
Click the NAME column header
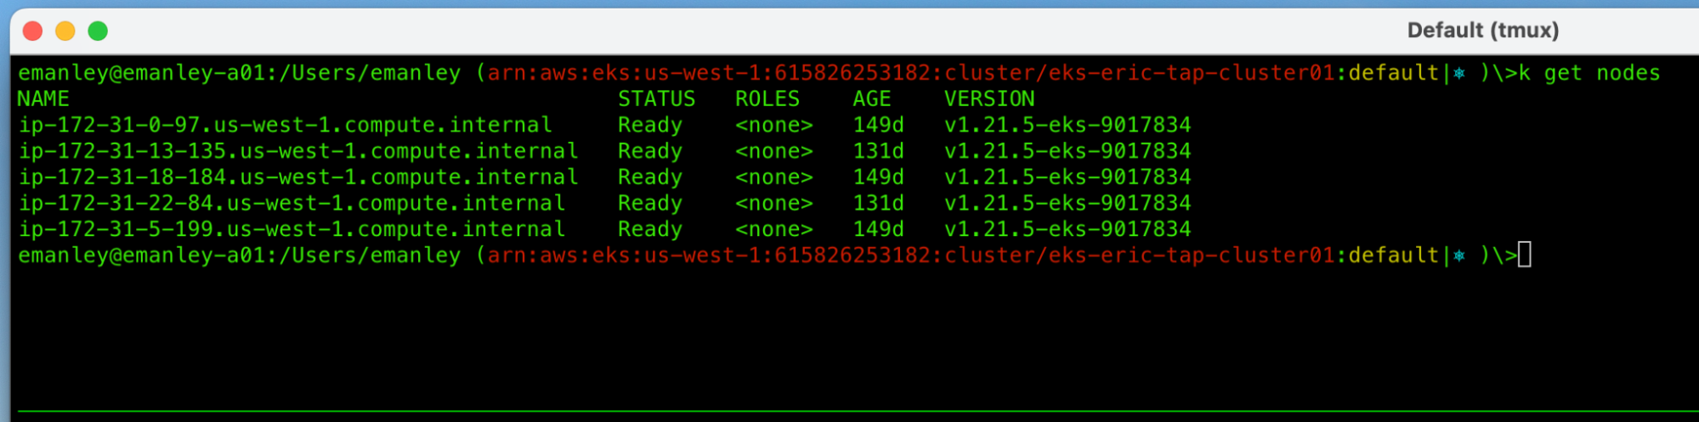(43, 99)
